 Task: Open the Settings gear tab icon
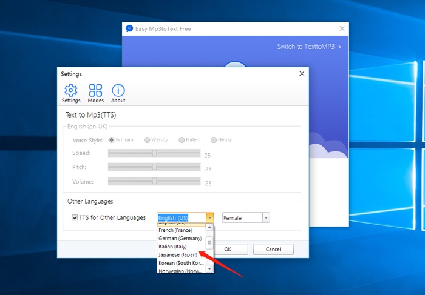71,91
